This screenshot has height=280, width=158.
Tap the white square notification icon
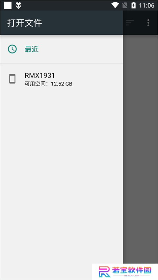[x=8, y=5]
